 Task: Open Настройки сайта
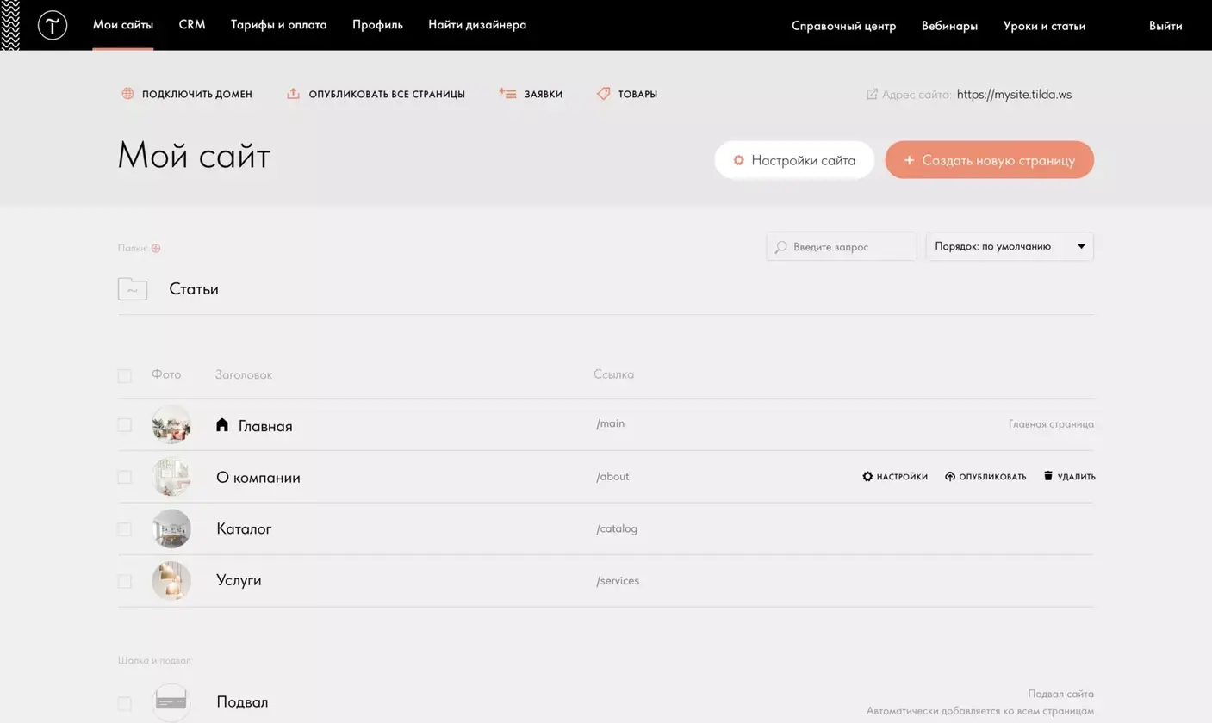pyautogui.click(x=794, y=160)
